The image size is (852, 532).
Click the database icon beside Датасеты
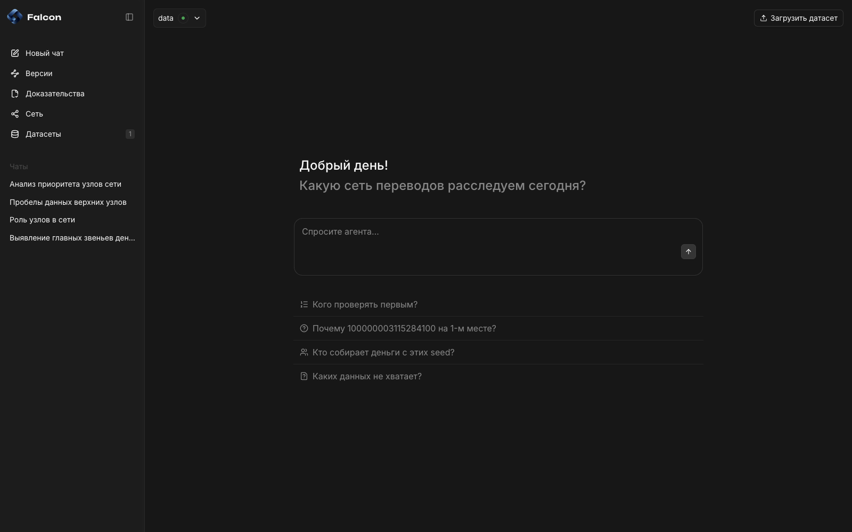15,134
